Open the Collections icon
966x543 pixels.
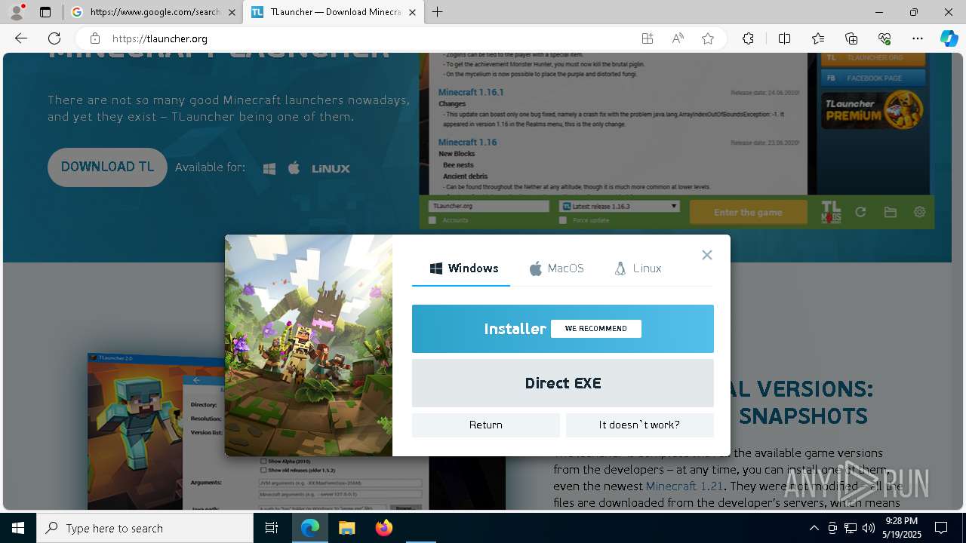(851, 38)
